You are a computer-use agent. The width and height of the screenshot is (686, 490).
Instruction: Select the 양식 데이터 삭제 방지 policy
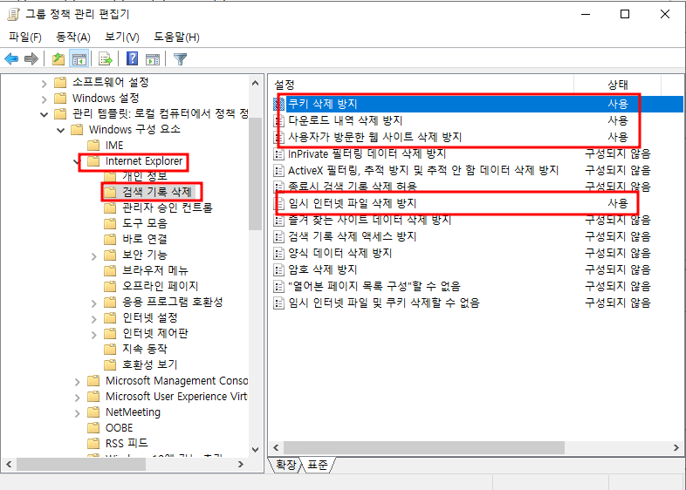[340, 253]
